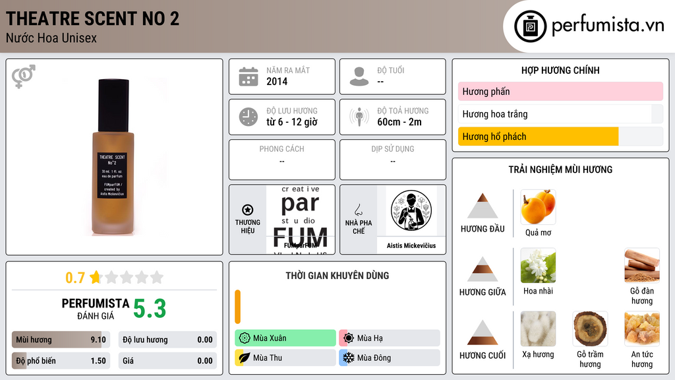Click the Aistis Mickevičius name label

[411, 245]
